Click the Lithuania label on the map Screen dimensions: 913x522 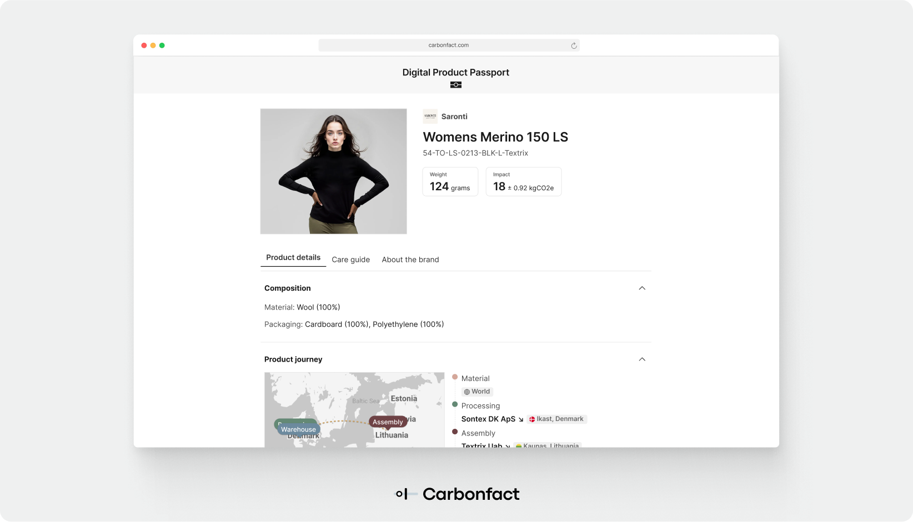click(x=392, y=435)
